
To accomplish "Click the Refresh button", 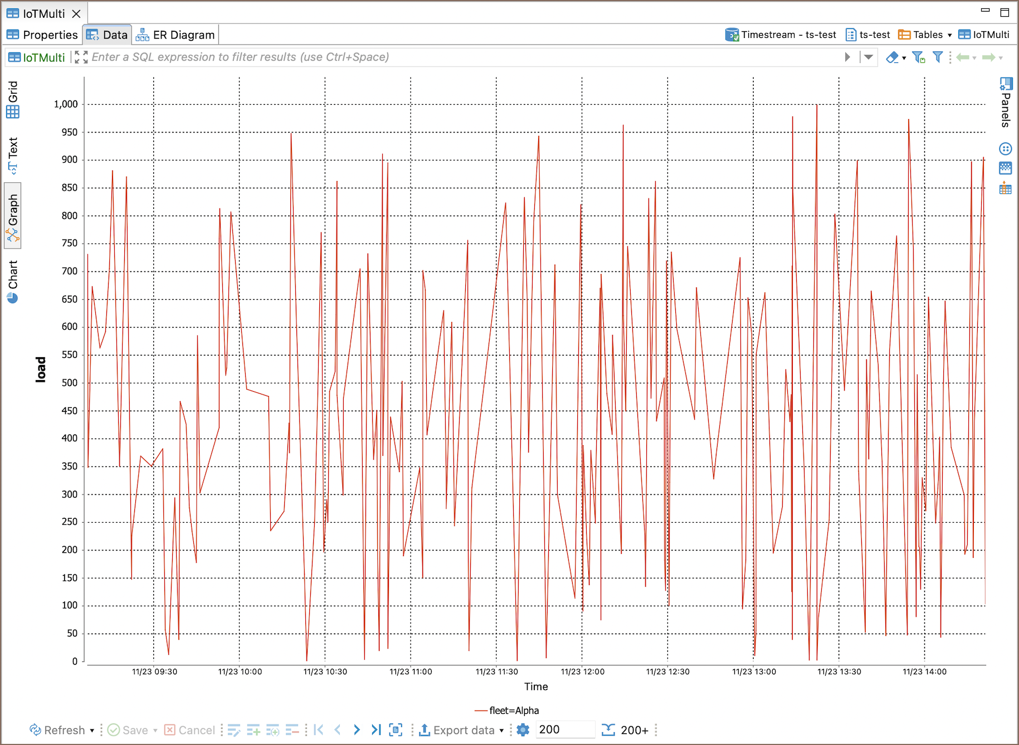I will (x=57, y=730).
